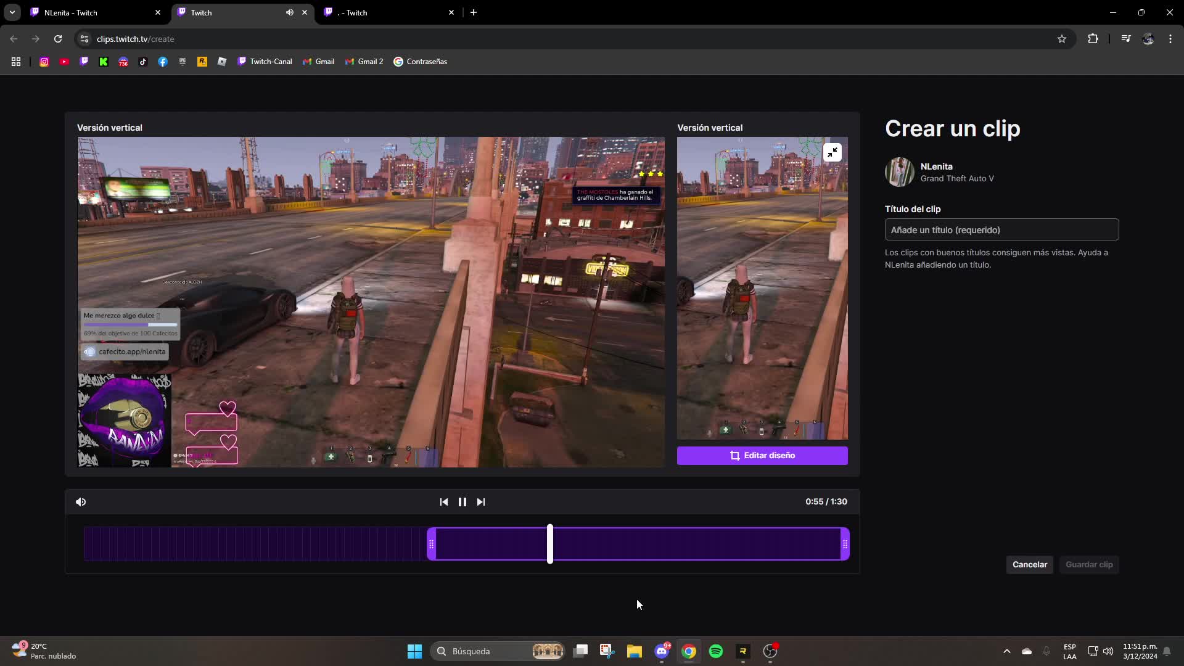Skip to the clip's end
This screenshot has height=666, width=1184.
(481, 501)
